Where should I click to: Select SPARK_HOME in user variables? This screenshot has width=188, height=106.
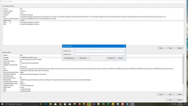(93, 21)
